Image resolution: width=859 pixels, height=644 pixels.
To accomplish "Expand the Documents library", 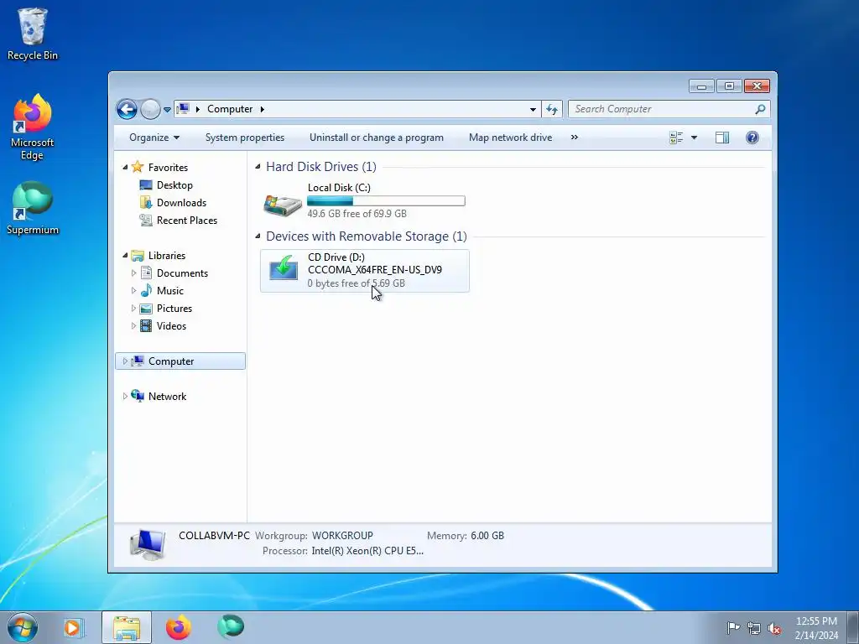I will point(133,273).
